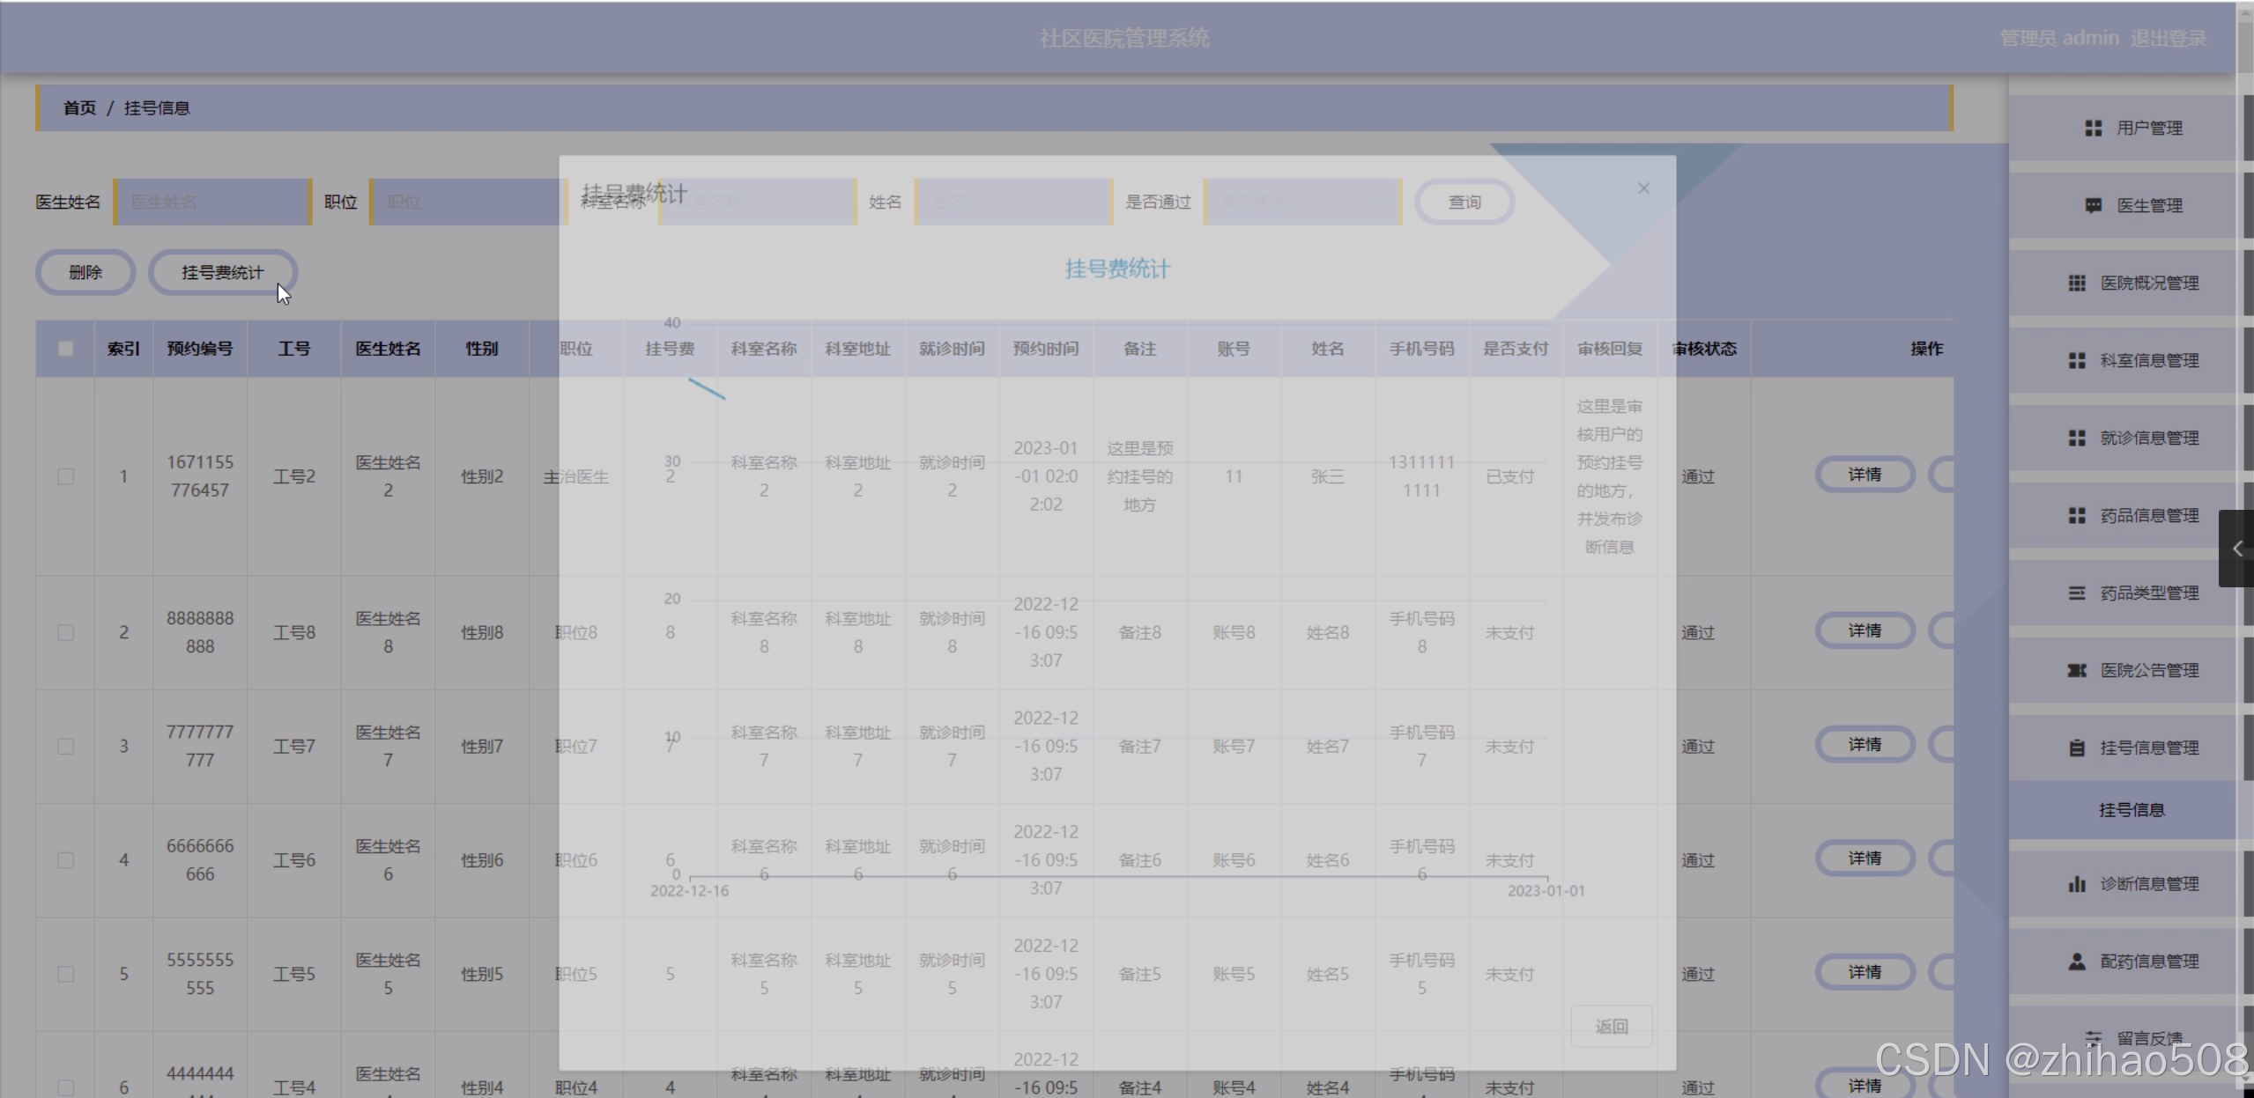This screenshot has height=1098, width=2254.
Task: Click the 医院公告管理 ticket icon
Action: (x=2077, y=671)
